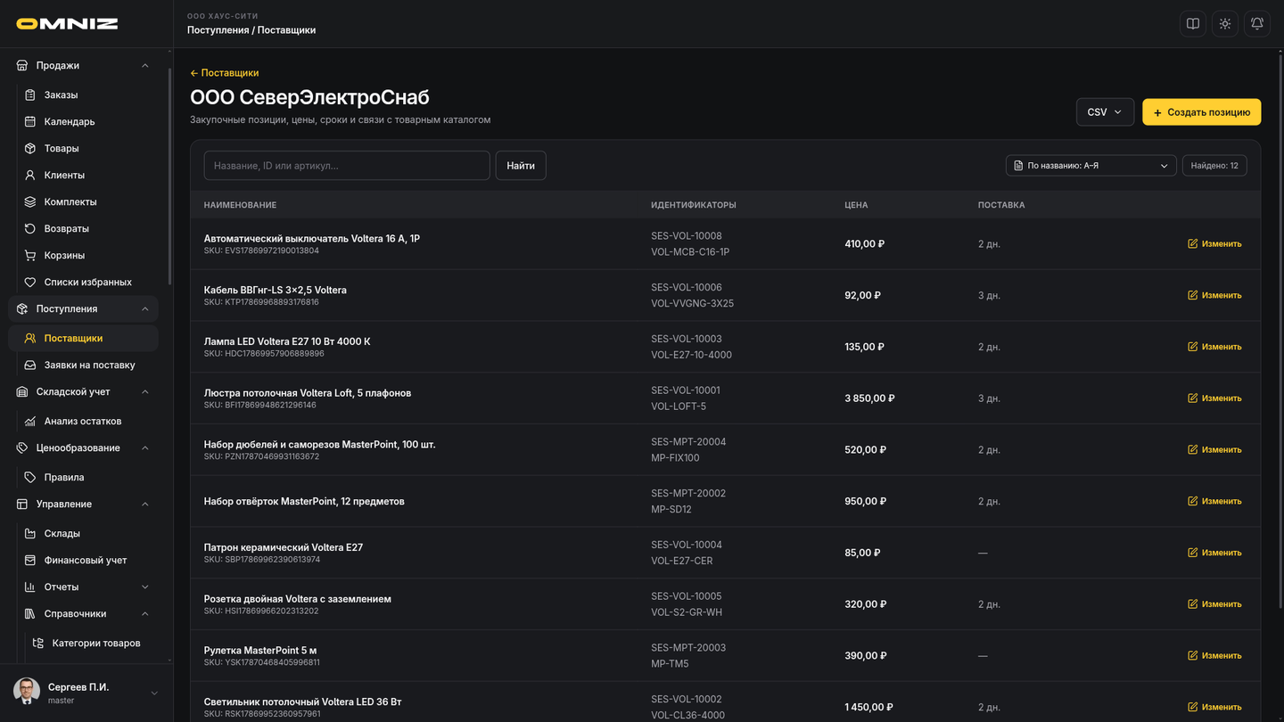Screen dimensions: 1284x722
Task: Click the Найдено: 12 counter
Action: [1214, 166]
